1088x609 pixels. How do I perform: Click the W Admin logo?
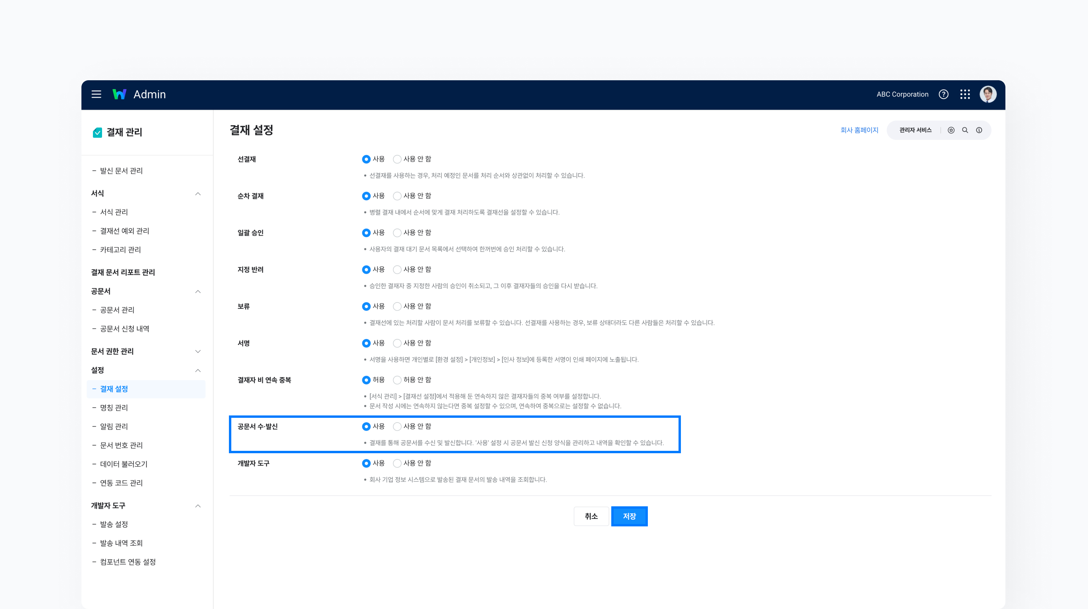click(x=139, y=94)
